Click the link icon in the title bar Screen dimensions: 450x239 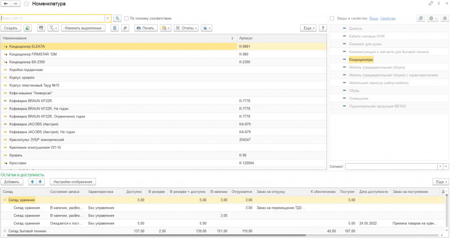(431, 4)
